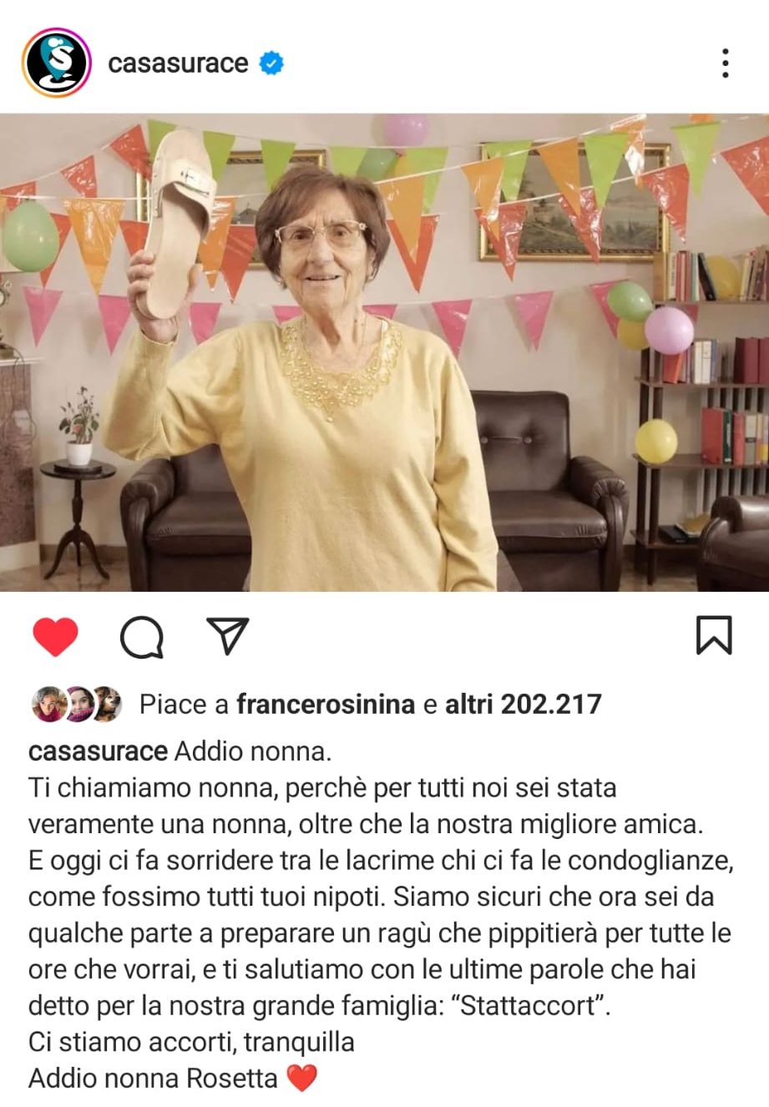
Task: Click the red heart emoji after Rosetta
Action: click(x=302, y=1079)
